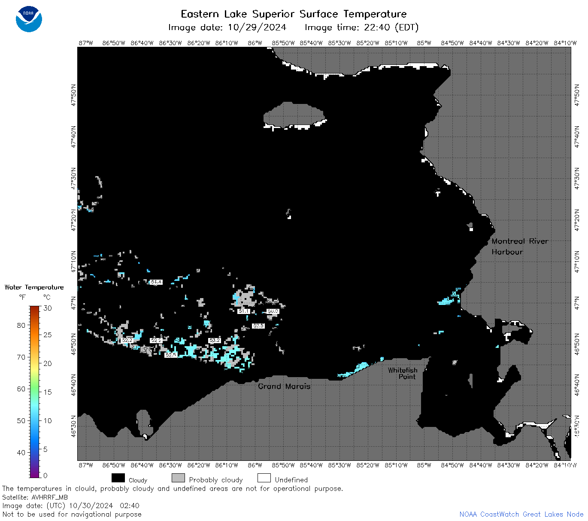This screenshot has height=521, width=588.
Task: Click the Image date 10/29/2024 text
Action: pyautogui.click(x=227, y=27)
